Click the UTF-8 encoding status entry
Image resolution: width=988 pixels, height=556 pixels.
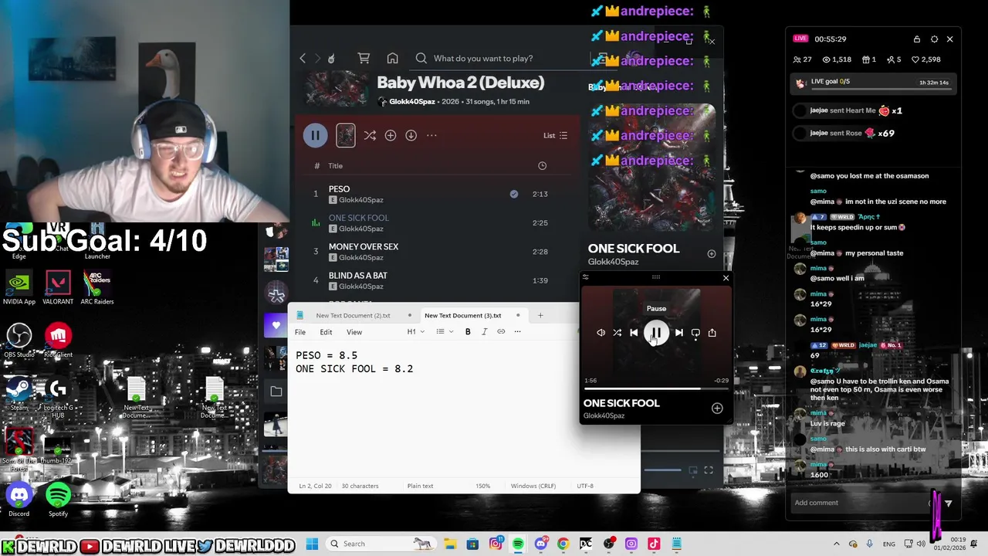tap(585, 486)
